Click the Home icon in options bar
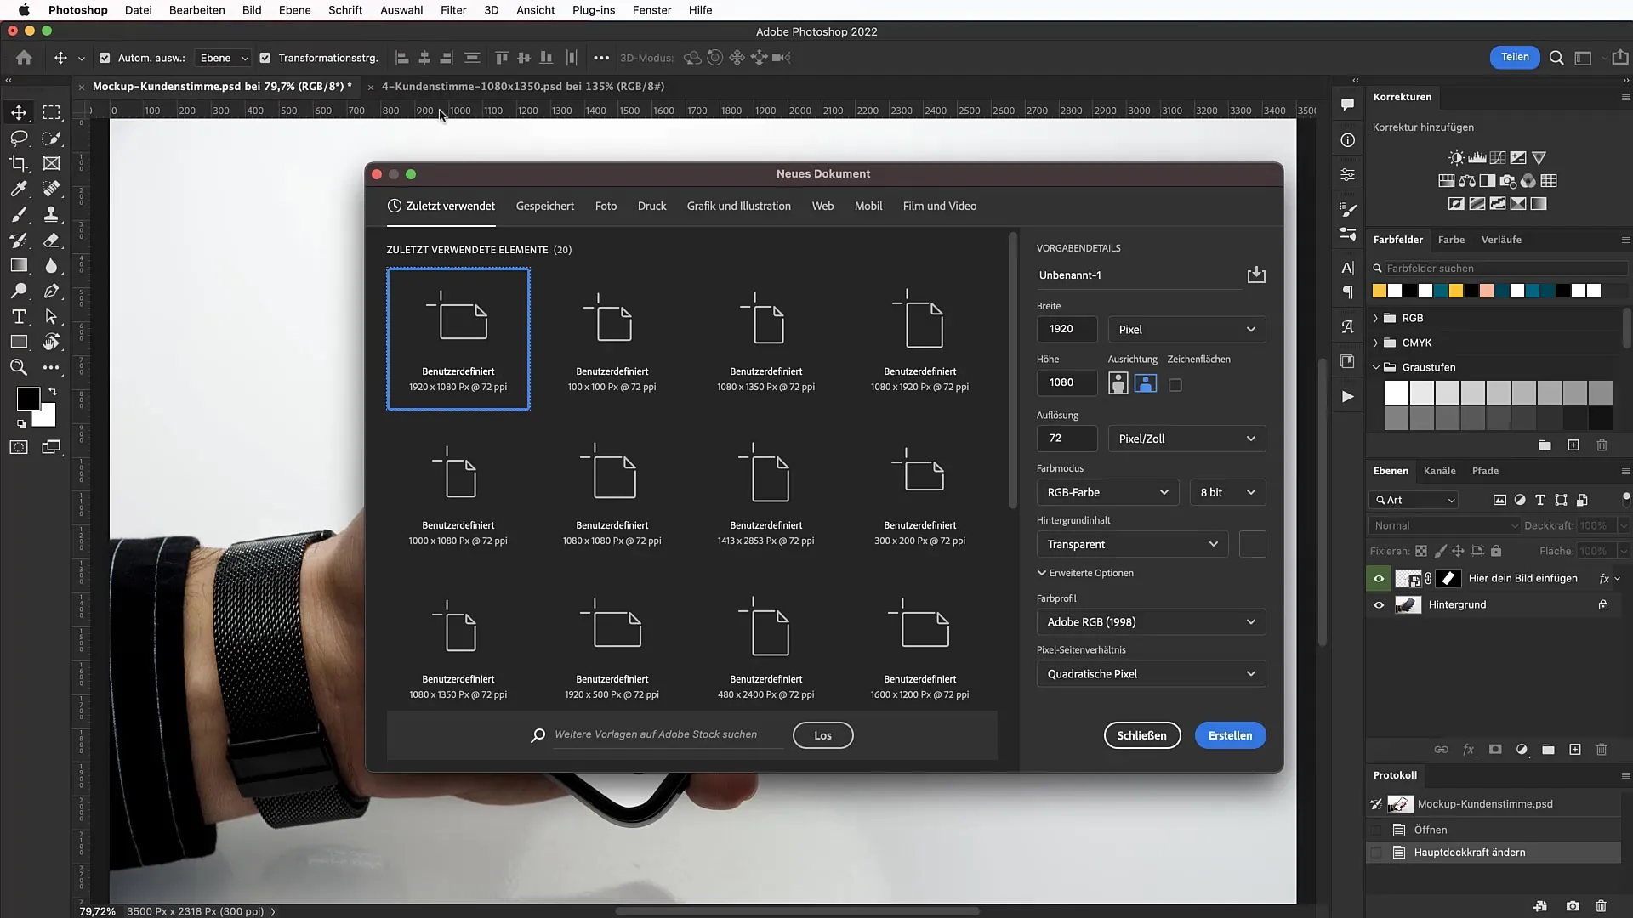 point(24,58)
